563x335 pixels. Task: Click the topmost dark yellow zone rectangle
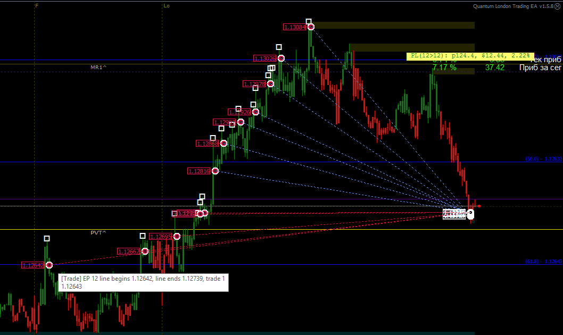tap(394, 25)
